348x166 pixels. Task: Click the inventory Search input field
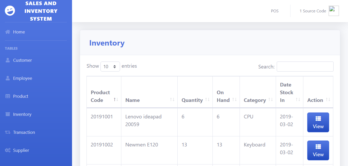point(305,66)
